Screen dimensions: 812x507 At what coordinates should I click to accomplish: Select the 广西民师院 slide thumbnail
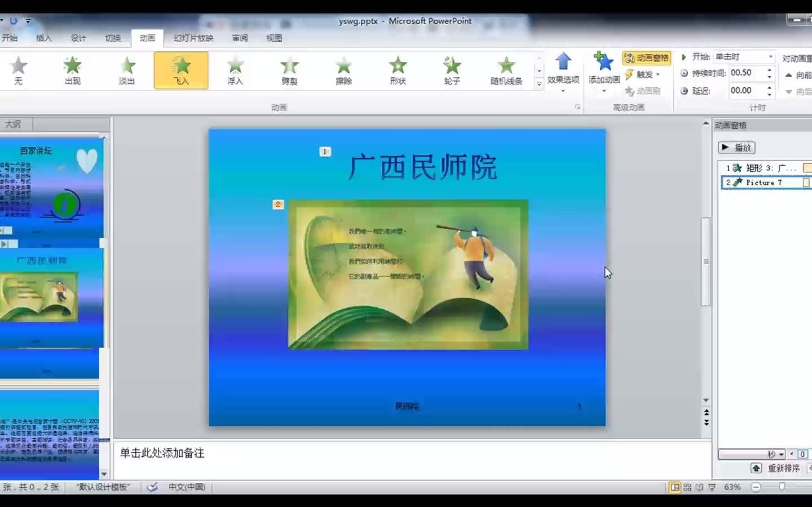[51, 297]
